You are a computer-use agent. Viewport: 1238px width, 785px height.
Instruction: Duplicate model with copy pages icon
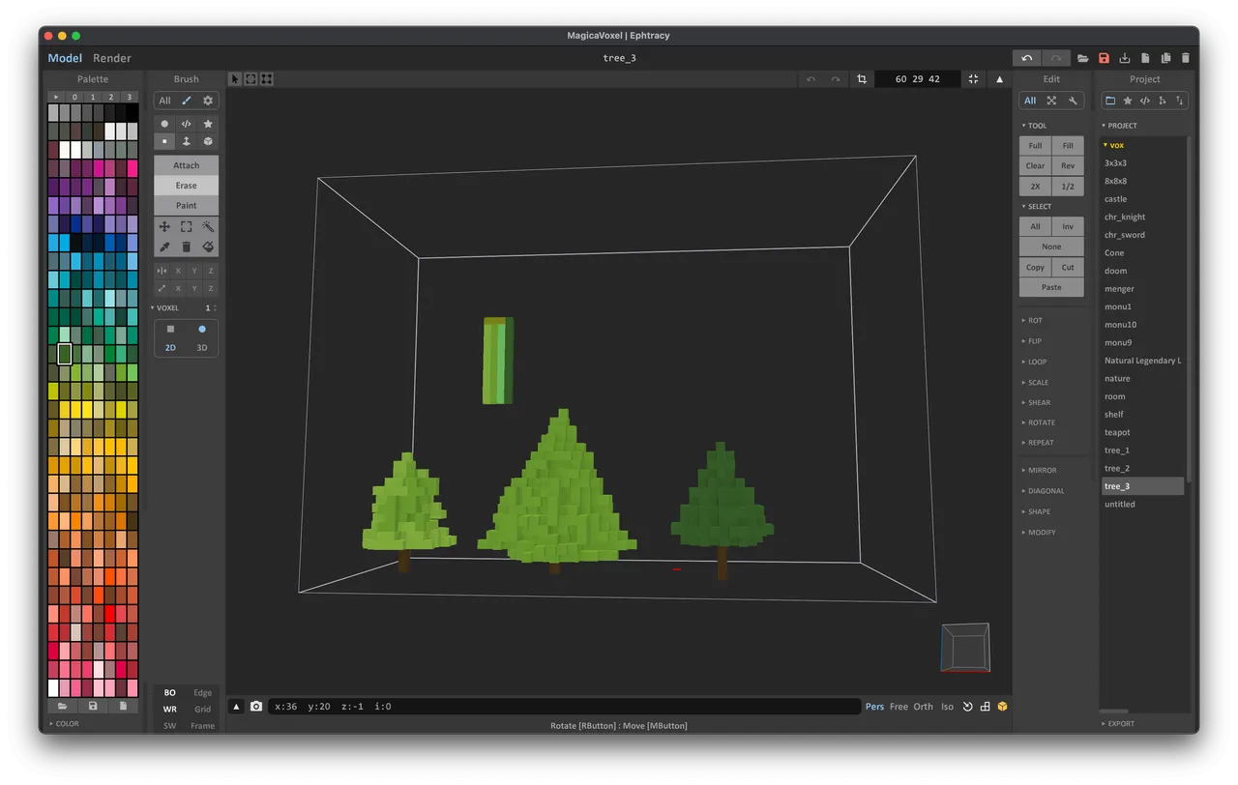[1165, 58]
